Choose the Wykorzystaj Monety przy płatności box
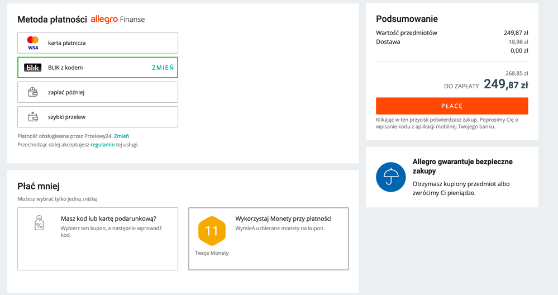 [268, 239]
